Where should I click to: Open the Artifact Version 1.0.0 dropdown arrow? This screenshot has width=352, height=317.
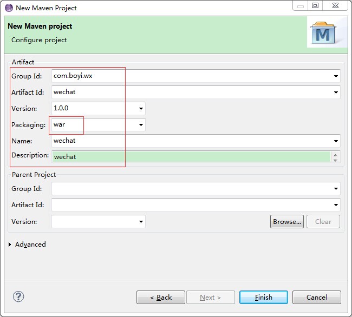[141, 109]
